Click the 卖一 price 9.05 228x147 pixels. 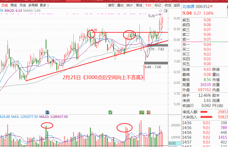click(x=207, y=39)
